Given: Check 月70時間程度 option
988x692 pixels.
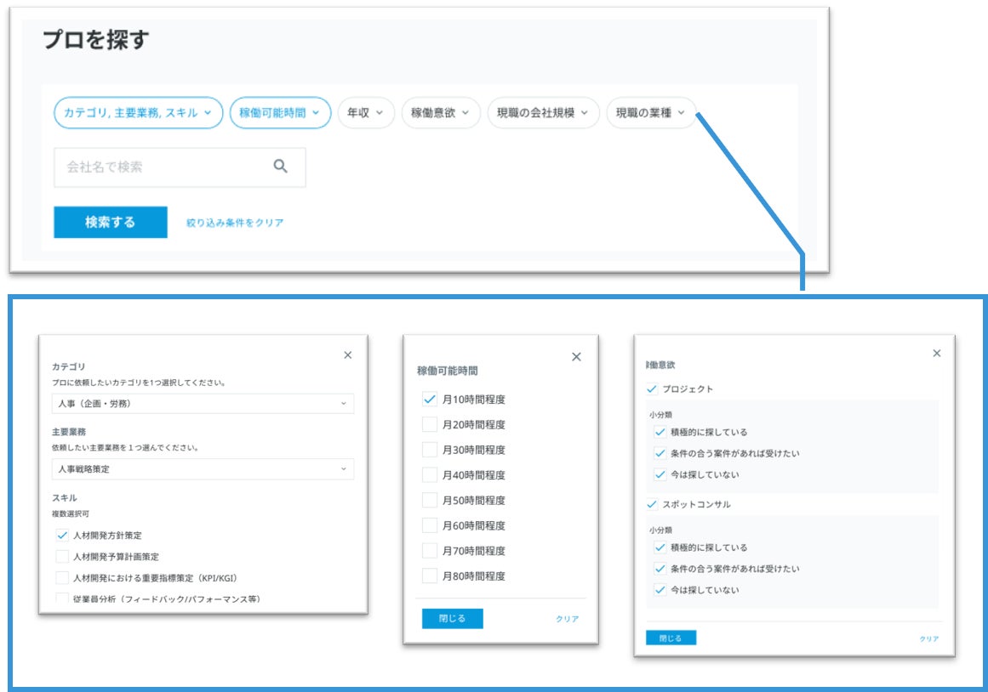Looking at the screenshot, I should click(429, 550).
